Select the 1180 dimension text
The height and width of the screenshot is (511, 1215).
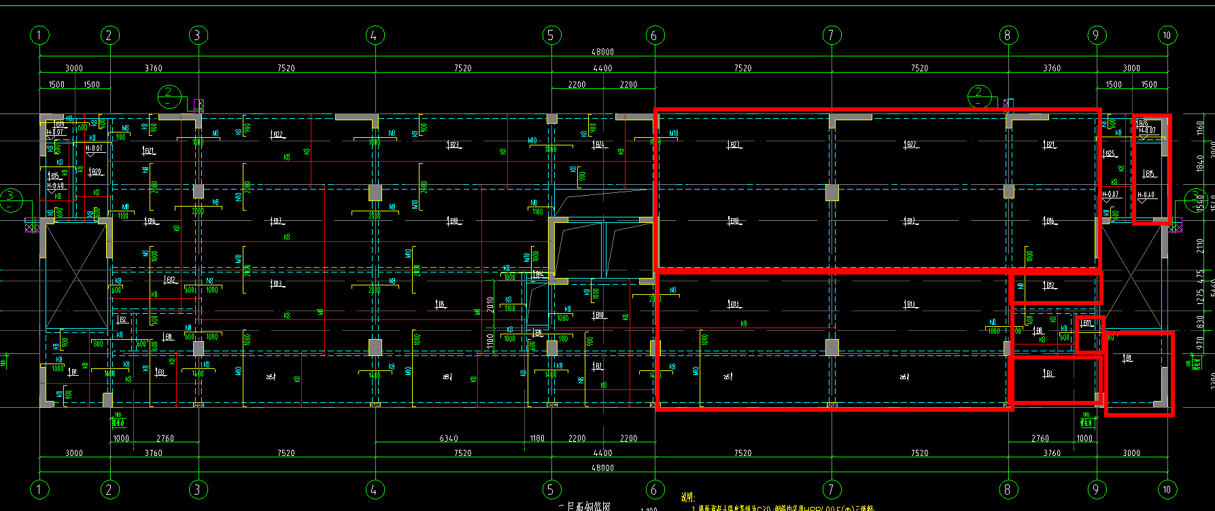pyautogui.click(x=537, y=438)
